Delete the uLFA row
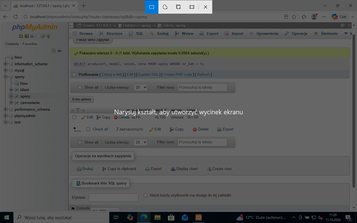Image resolution: width=357 pixels, height=223 pixels. 122,117
